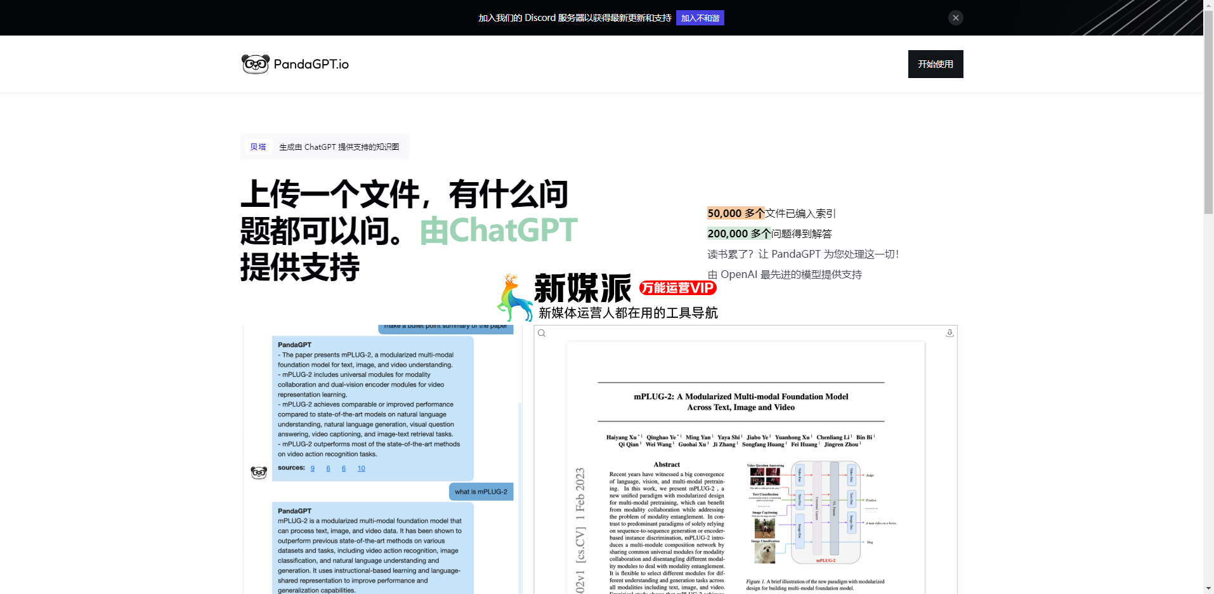Click the 由 OpenAI 最先进的模型提供支持 line

(x=785, y=274)
